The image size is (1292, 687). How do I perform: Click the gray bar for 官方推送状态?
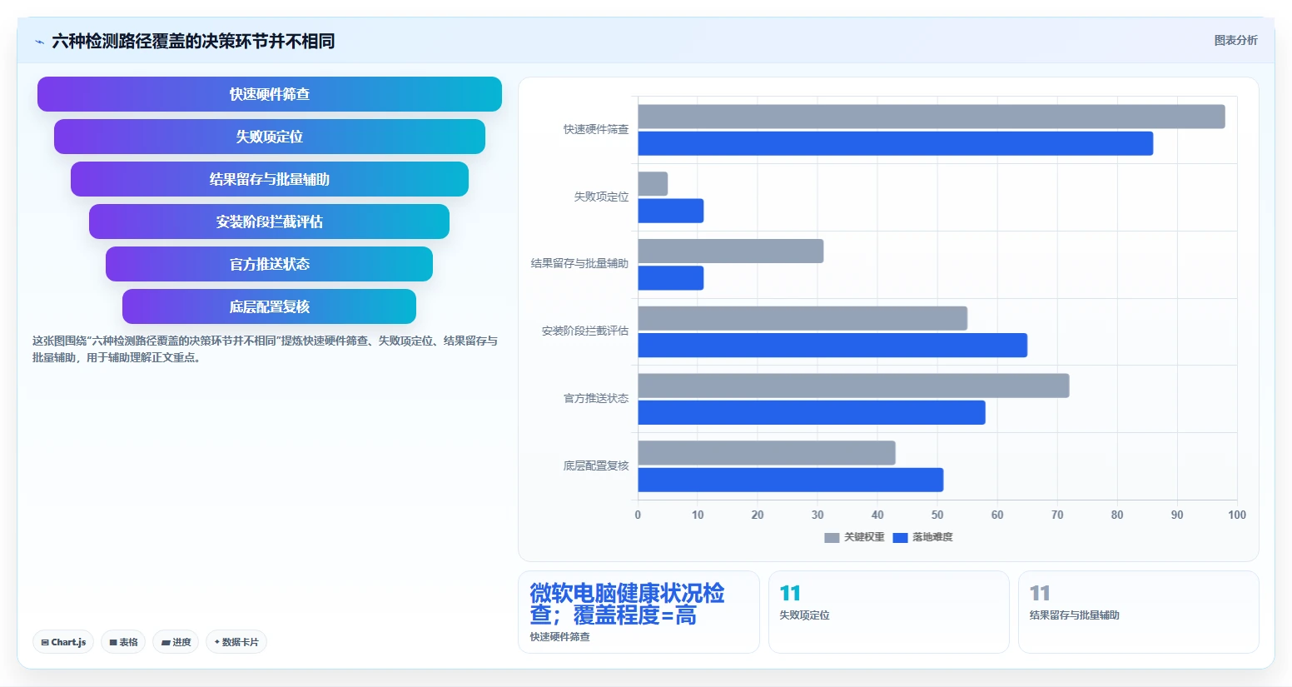853,386
